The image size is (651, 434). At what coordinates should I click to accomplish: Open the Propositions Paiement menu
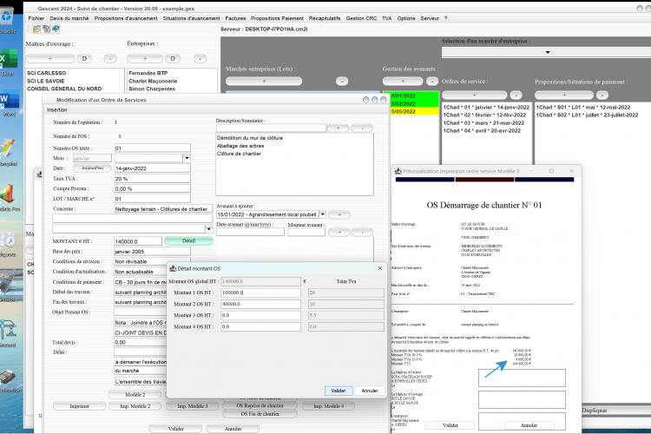(x=277, y=18)
